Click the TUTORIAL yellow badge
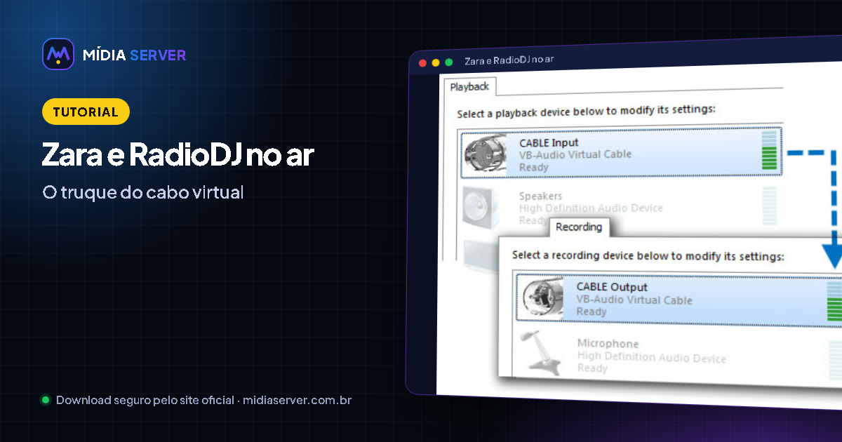 pos(86,112)
